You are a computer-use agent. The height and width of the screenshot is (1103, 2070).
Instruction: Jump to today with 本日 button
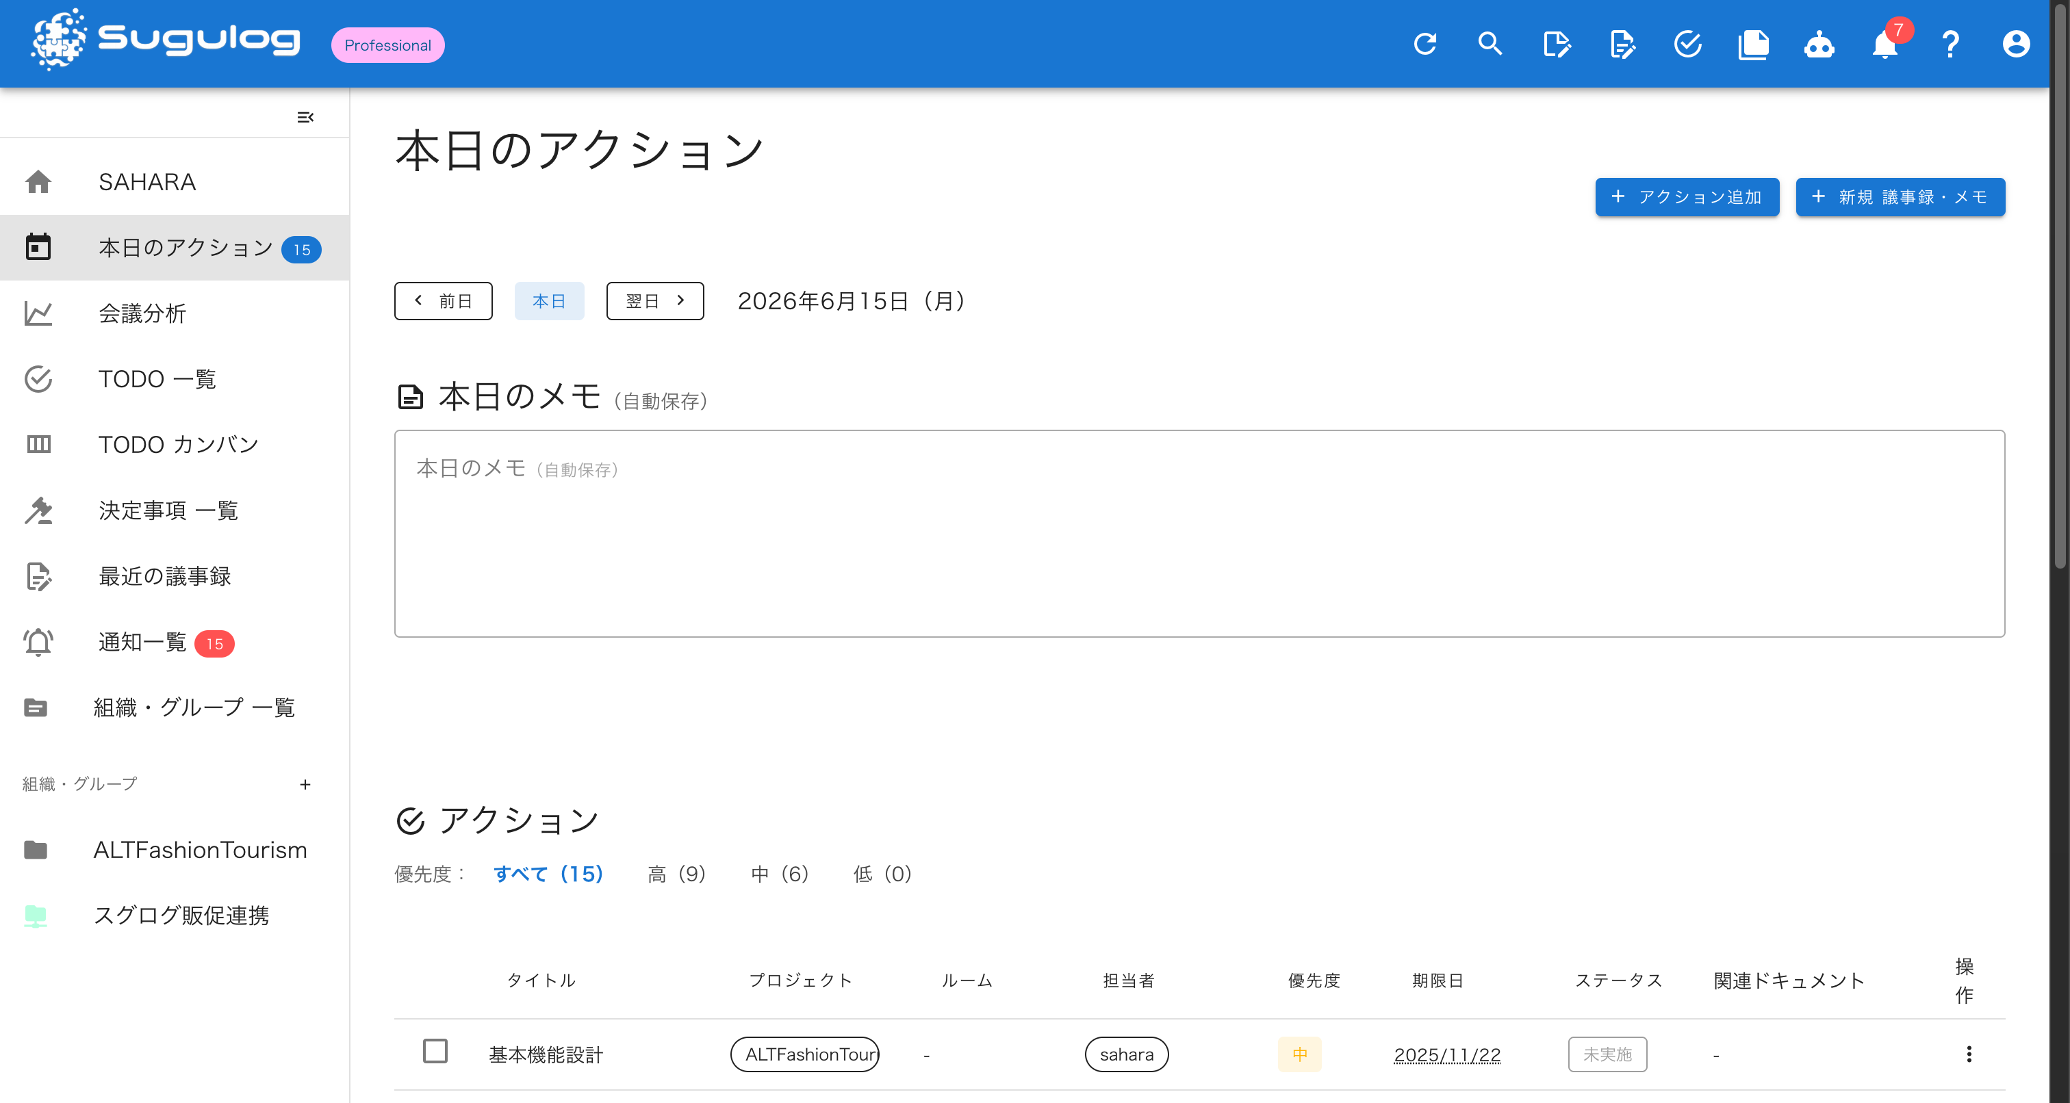pyautogui.click(x=549, y=300)
